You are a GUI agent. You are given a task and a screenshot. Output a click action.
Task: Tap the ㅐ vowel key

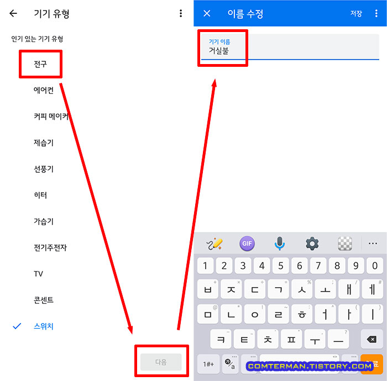[349, 289]
